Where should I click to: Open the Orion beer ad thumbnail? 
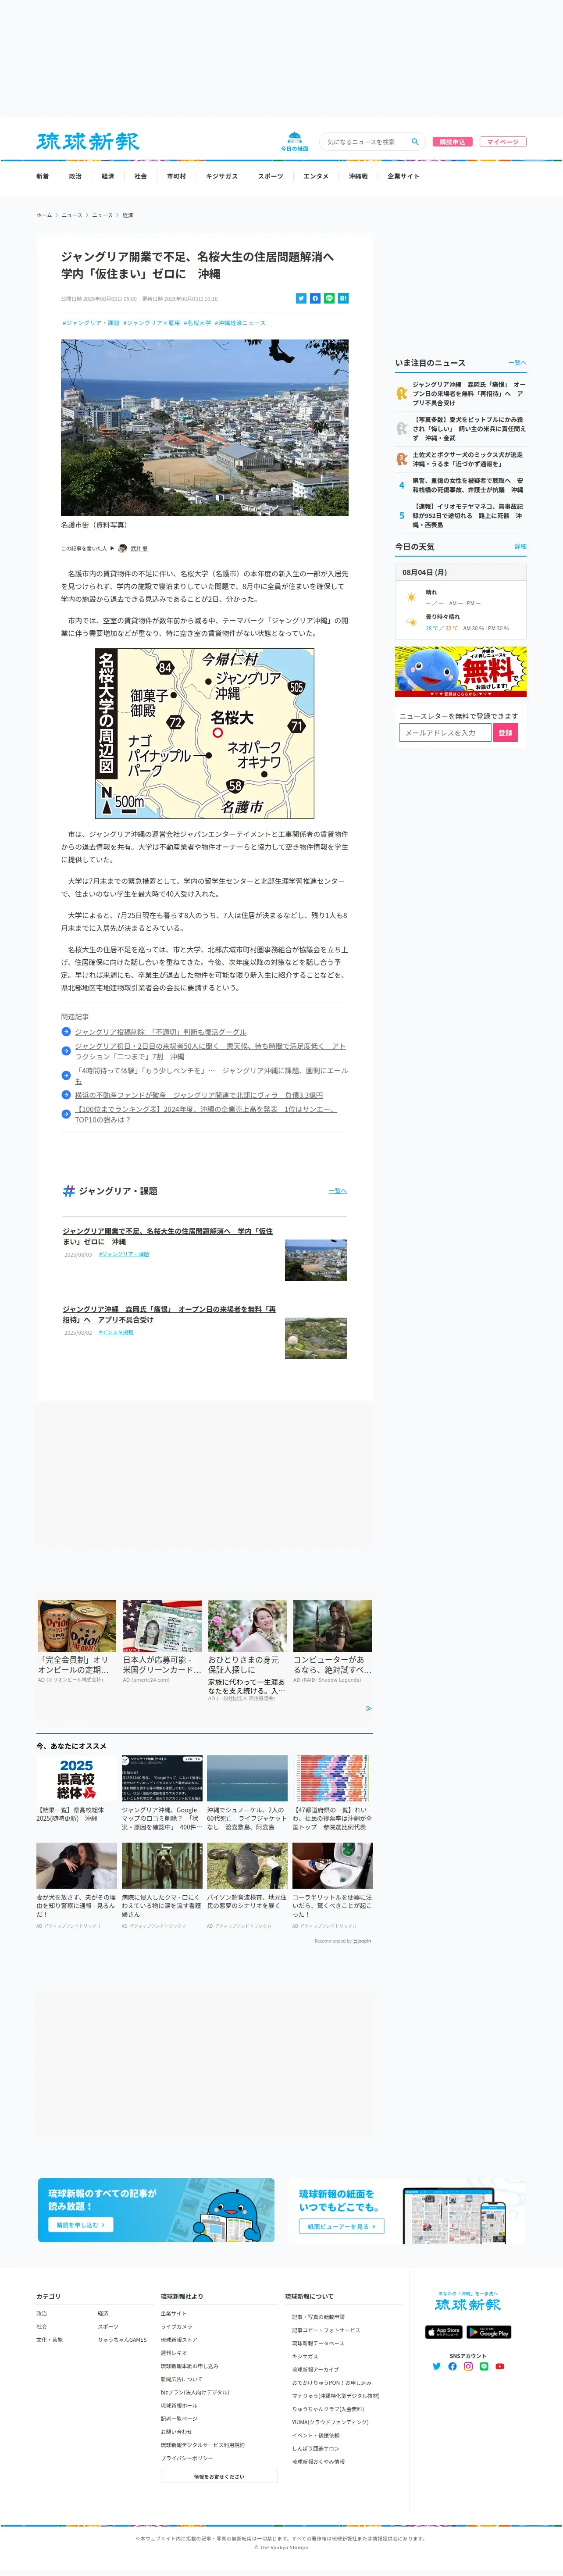pos(77,1626)
